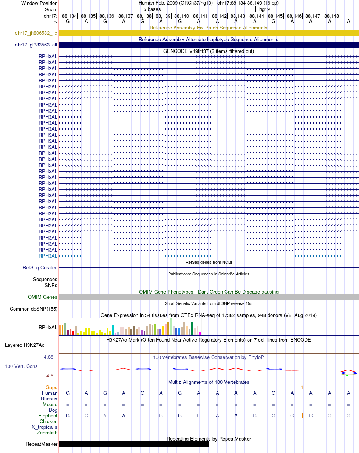Click the Scale label

point(51,9)
